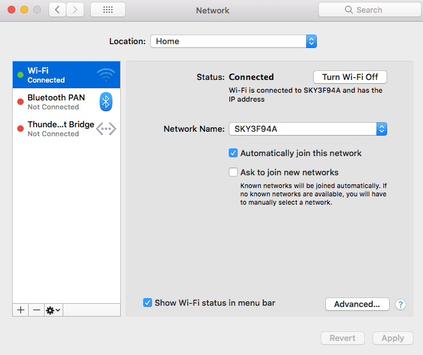Click the red status dot beside Thunderbolt Bridge
Screen dimensions: 423x355
(x=20, y=129)
